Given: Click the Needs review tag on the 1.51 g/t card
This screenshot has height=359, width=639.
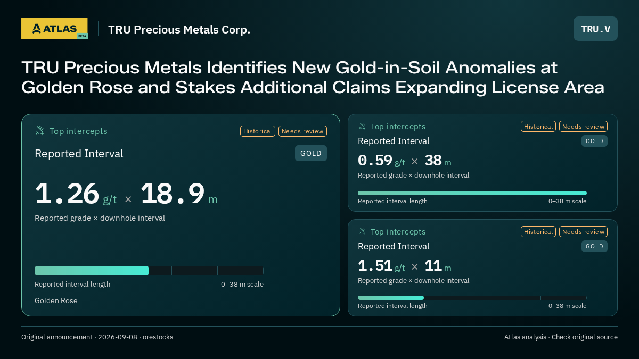Looking at the screenshot, I should coord(583,231).
